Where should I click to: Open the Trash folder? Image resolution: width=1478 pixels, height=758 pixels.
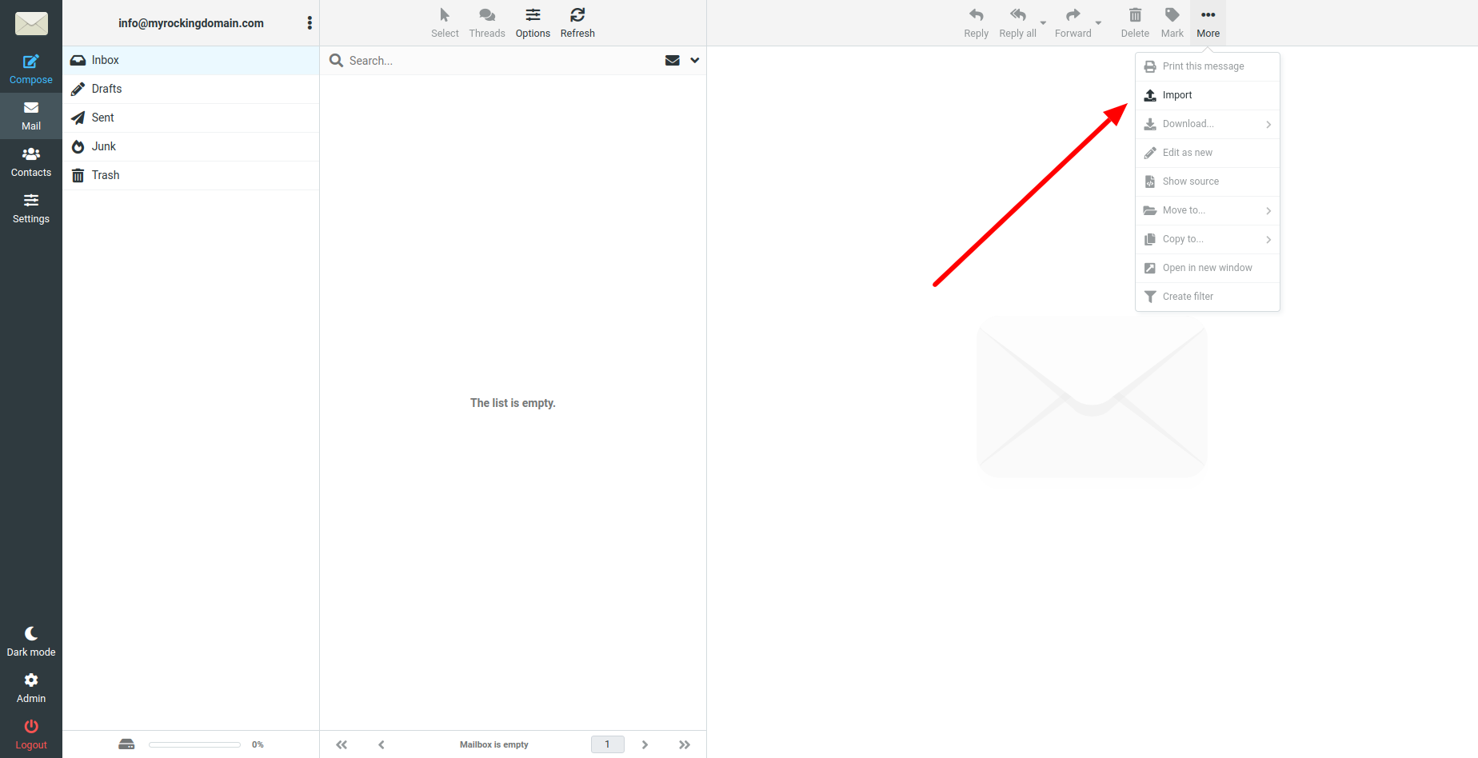click(x=191, y=175)
